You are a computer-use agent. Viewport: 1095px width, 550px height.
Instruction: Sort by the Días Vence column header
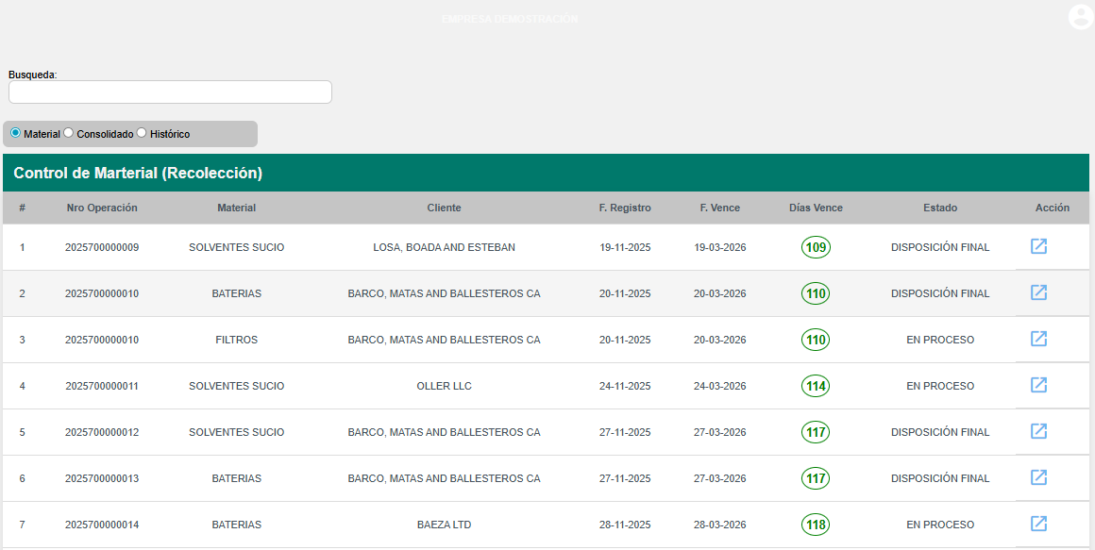816,208
